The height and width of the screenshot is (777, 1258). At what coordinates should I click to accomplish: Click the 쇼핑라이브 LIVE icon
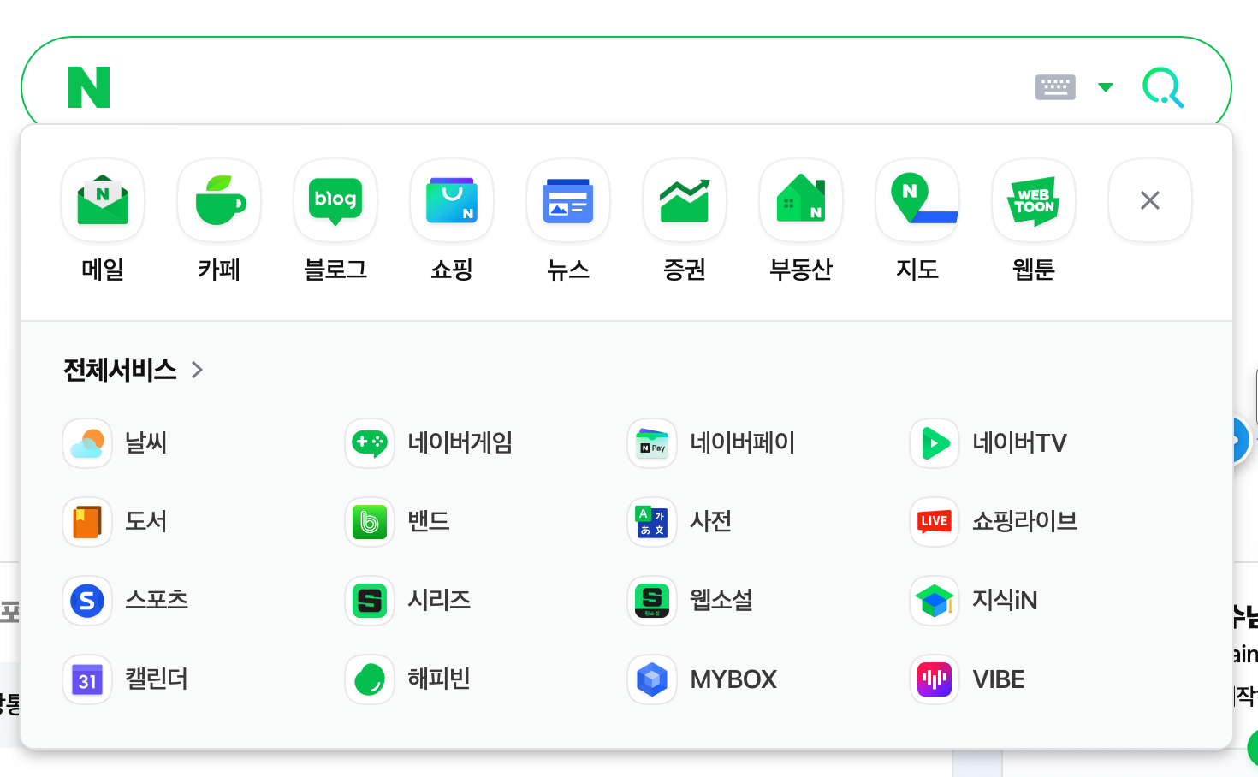935,522
